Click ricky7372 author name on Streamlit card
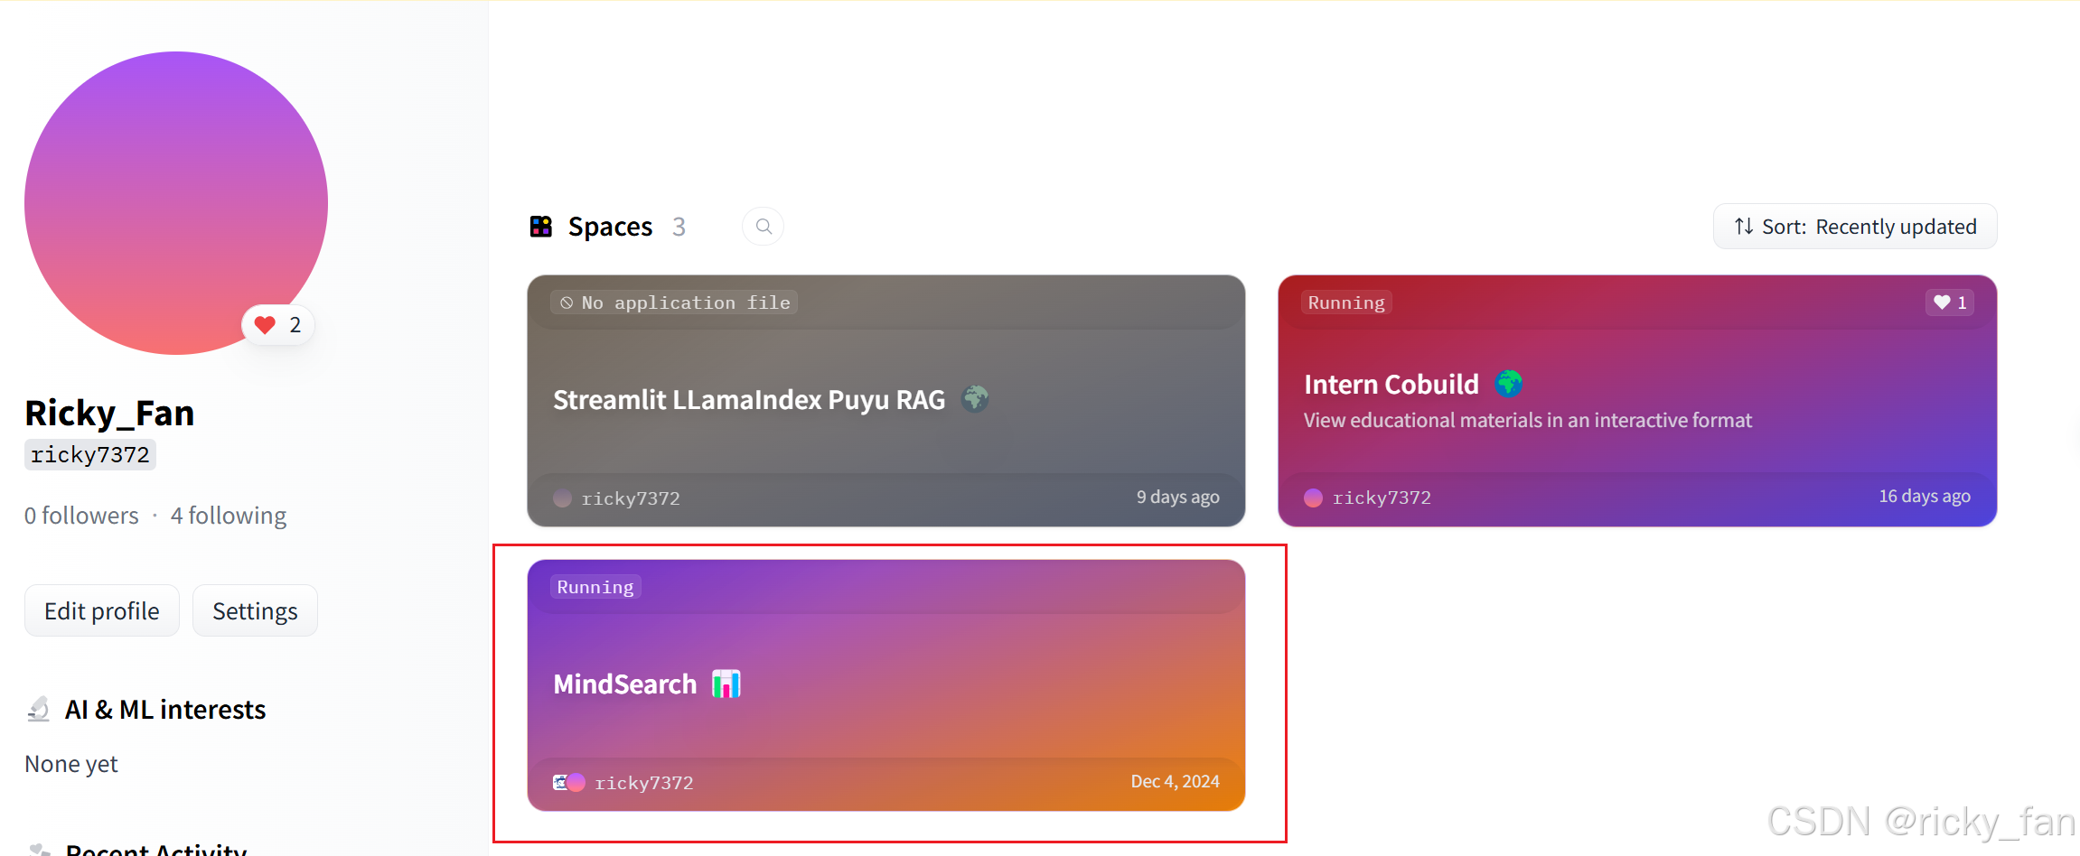 click(x=631, y=498)
